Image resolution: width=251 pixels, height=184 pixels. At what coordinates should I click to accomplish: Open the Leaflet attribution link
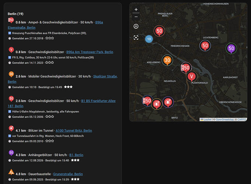tap(208, 120)
